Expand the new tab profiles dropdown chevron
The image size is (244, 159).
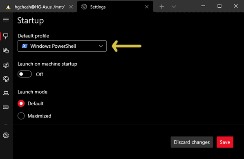(x=174, y=7)
